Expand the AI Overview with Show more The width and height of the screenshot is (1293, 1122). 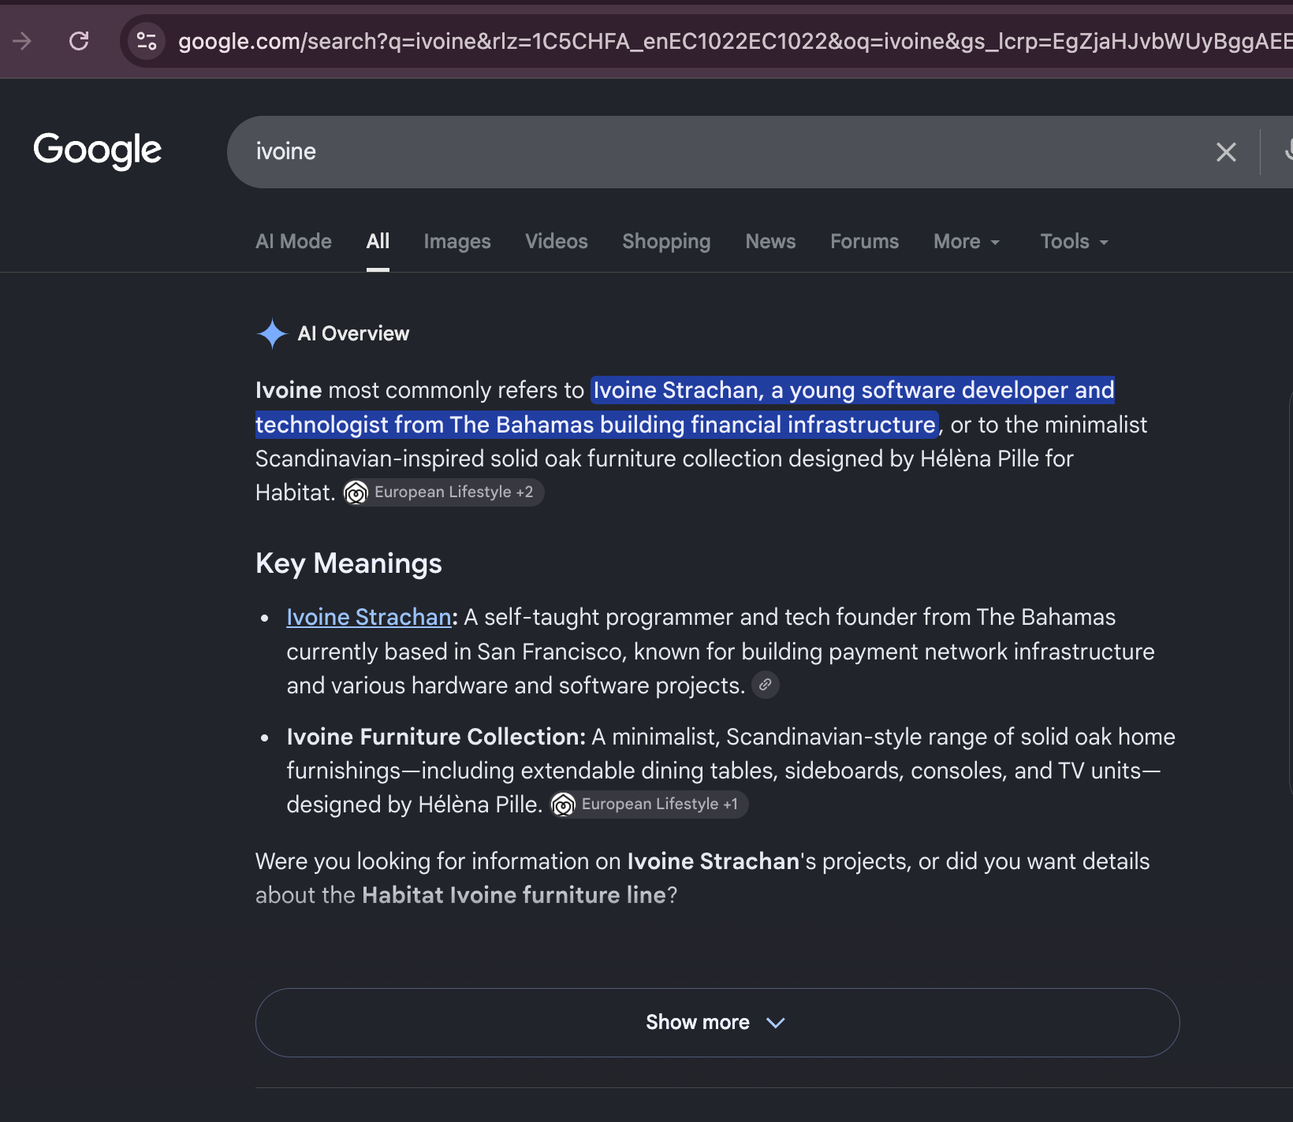click(x=717, y=1023)
